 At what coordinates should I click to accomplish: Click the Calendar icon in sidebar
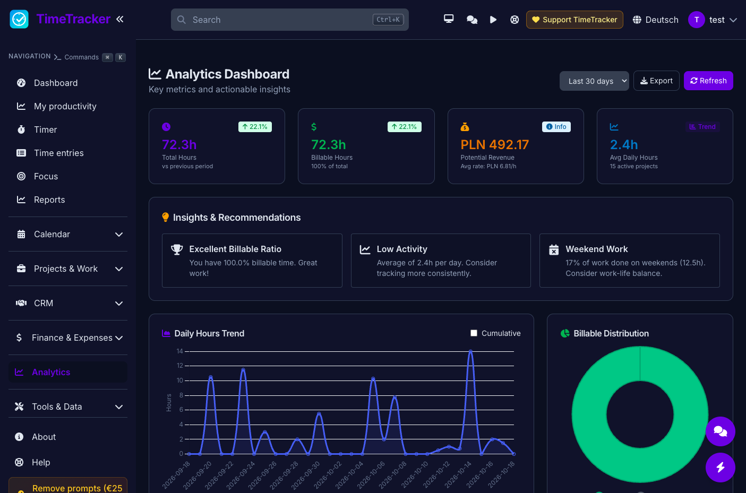click(21, 234)
